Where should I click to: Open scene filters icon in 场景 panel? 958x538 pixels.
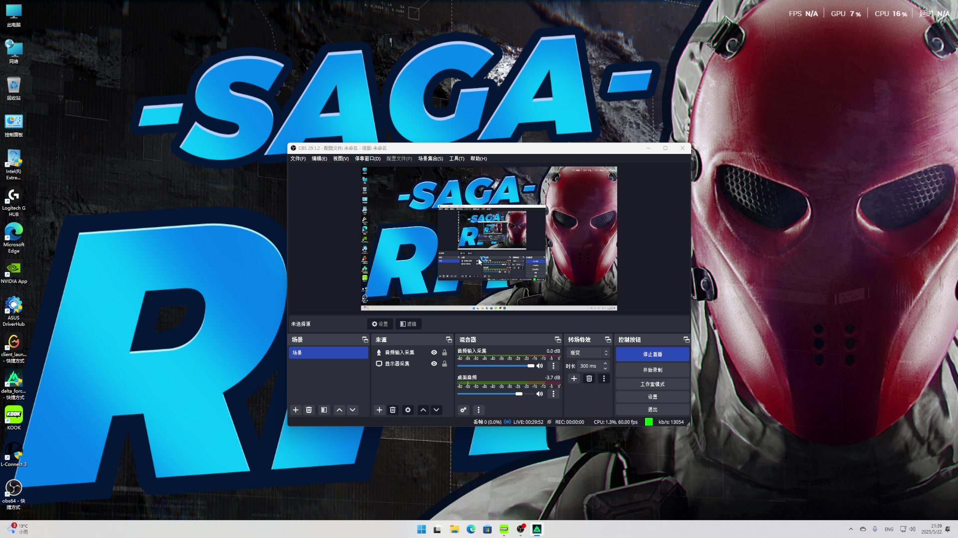[x=324, y=410]
